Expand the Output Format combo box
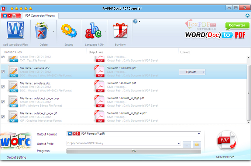The height and width of the screenshot is (166, 251). click(199, 134)
